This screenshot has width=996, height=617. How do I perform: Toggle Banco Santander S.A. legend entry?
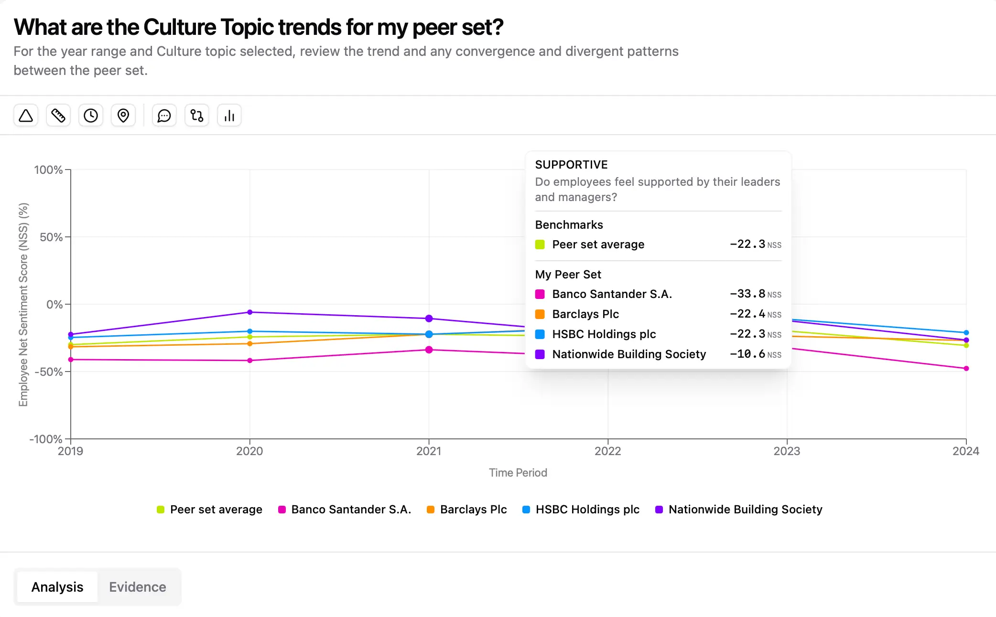point(345,510)
